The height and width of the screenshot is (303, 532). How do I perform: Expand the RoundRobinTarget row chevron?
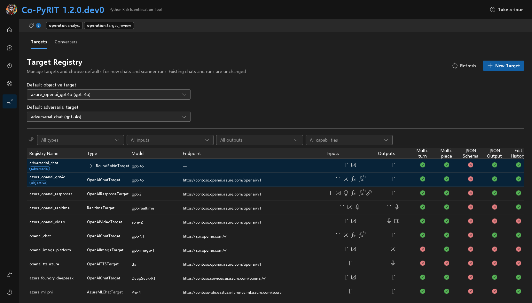pos(91,166)
